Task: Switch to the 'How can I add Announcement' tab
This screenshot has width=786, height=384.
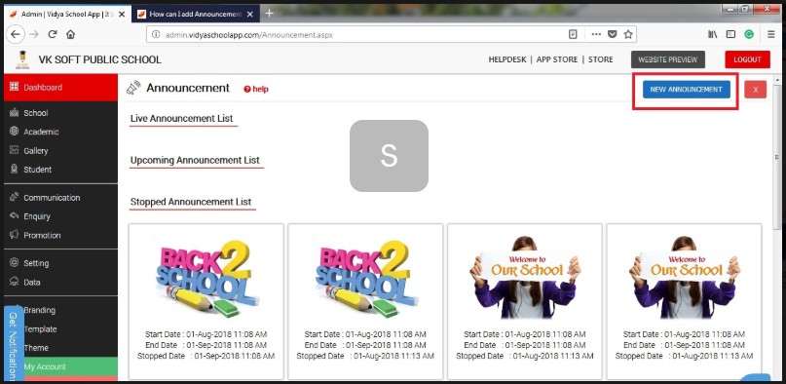Action: (x=196, y=14)
